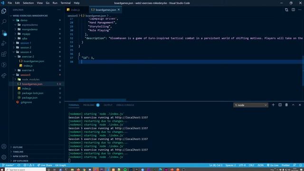Open package-lock.json in explorer

coord(33,93)
